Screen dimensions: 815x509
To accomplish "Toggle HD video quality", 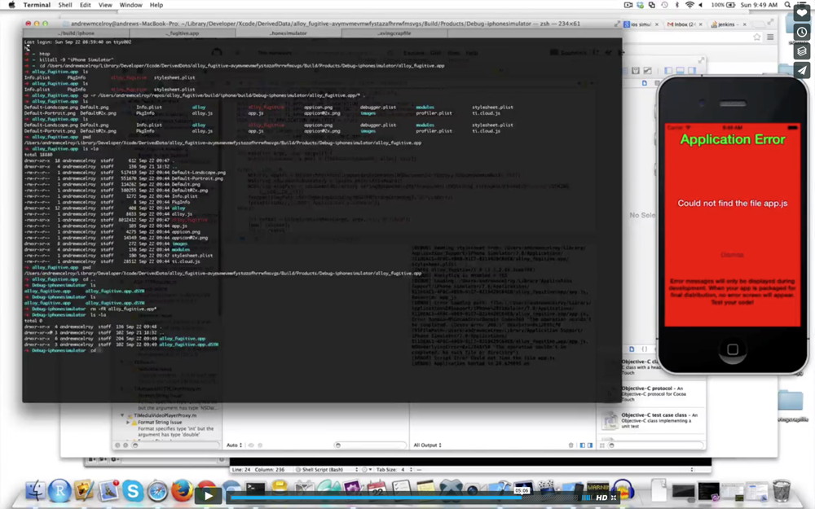I will (601, 498).
